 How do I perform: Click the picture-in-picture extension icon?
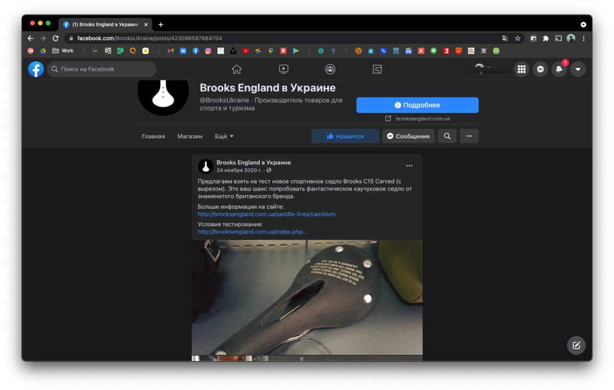533,39
